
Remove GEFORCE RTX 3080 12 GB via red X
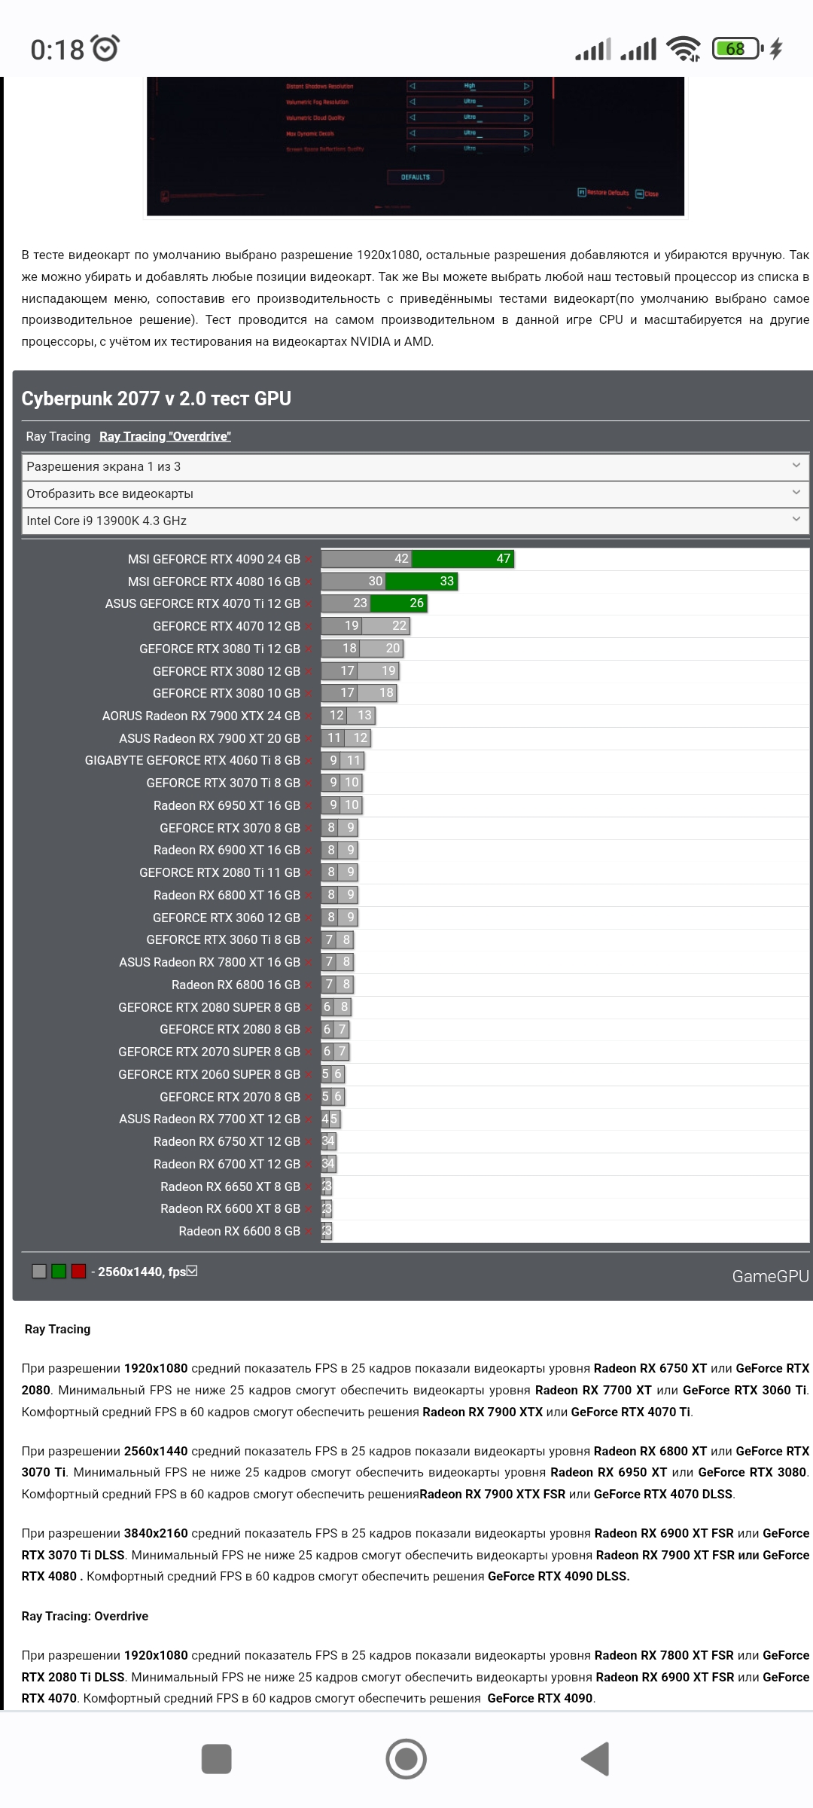point(309,672)
